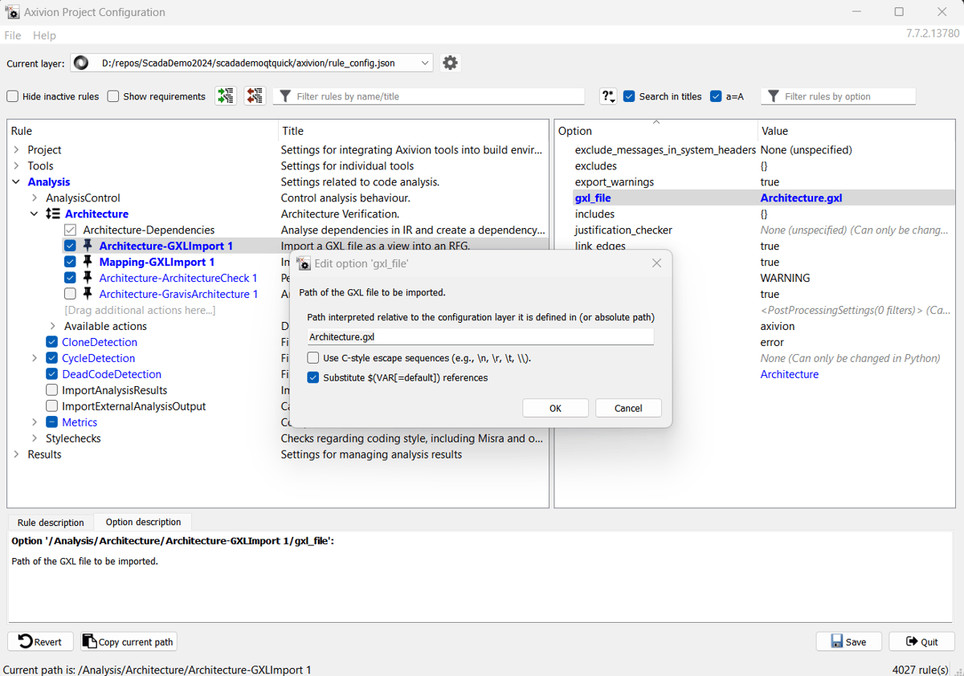This screenshot has width=964, height=676.
Task: Open the File menu
Action: [x=13, y=35]
